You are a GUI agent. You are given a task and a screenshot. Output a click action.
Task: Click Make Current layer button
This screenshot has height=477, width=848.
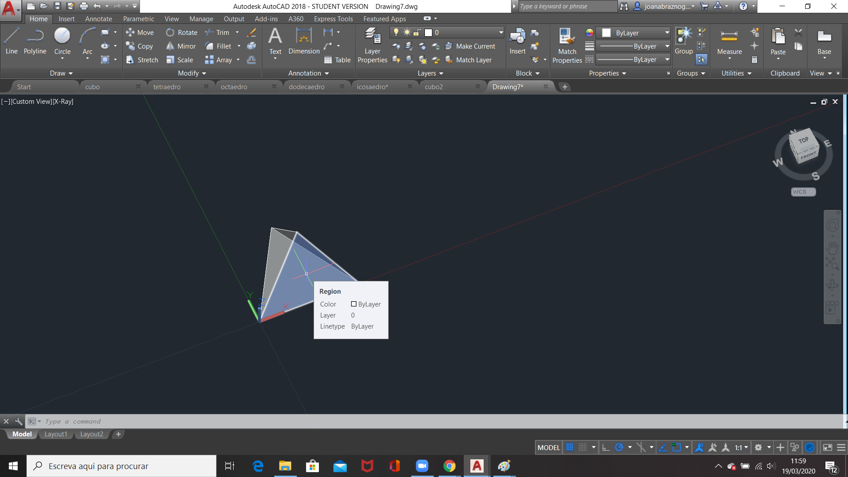pos(470,46)
